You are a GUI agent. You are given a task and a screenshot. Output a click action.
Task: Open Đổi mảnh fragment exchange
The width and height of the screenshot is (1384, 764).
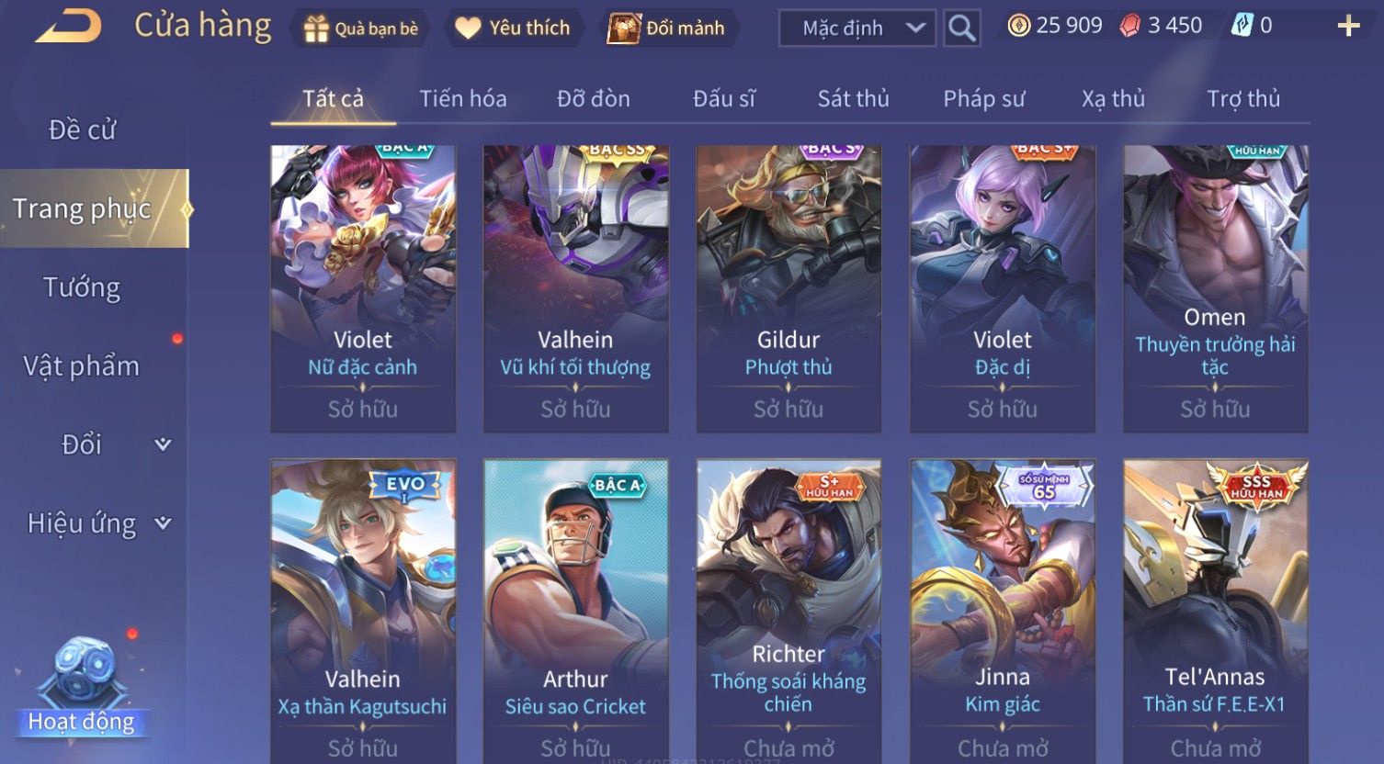(667, 28)
